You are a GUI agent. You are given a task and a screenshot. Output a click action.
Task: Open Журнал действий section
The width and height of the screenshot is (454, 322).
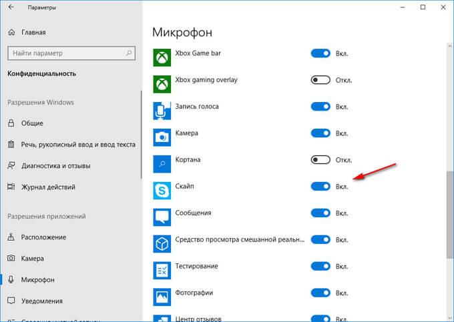tap(41, 187)
